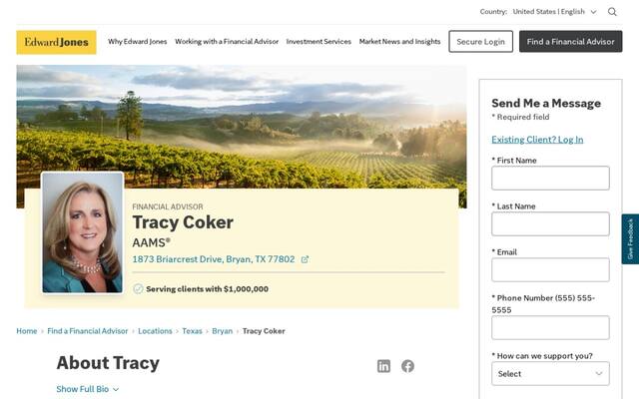The image size is (639, 399).
Task: Open the Locations breadcrumb
Action: point(155,331)
